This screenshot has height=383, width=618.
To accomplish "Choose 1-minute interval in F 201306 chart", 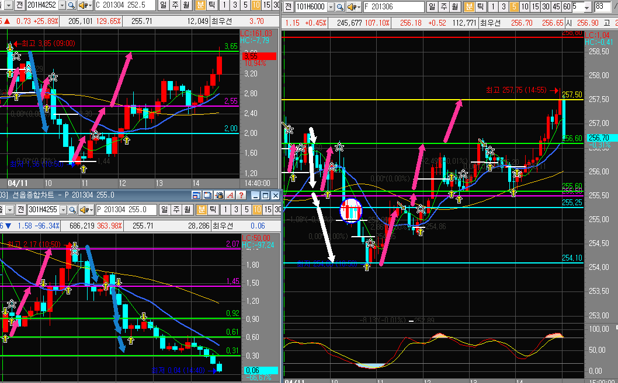I will (493, 6).
